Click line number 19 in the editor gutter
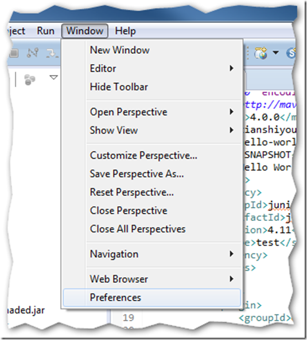The height and width of the screenshot is (340, 307). 129,318
